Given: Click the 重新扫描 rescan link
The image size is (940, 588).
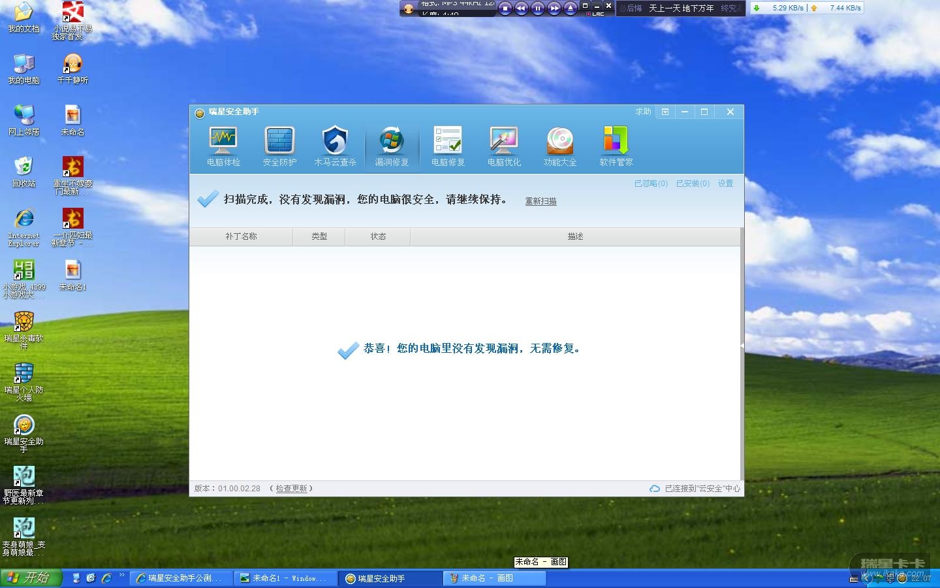Looking at the screenshot, I should (x=541, y=201).
